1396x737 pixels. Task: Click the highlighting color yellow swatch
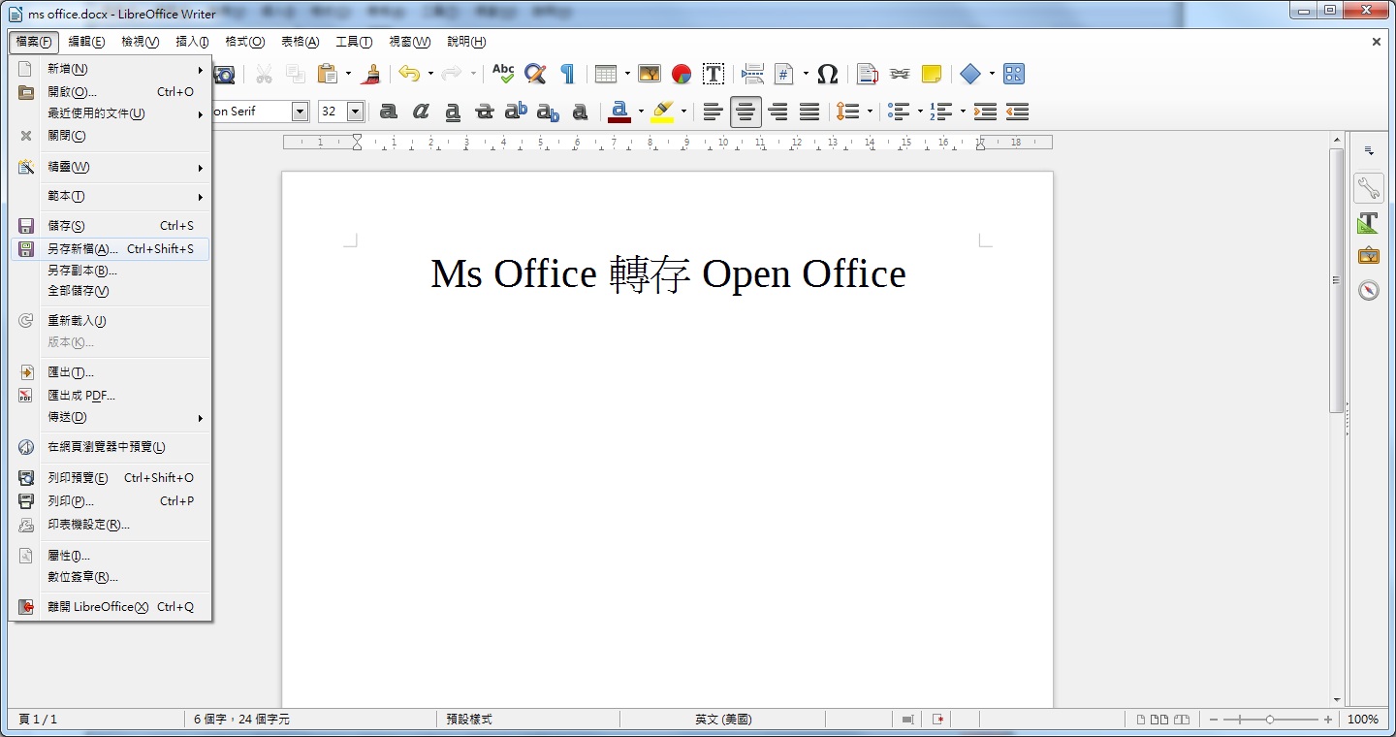(x=662, y=112)
